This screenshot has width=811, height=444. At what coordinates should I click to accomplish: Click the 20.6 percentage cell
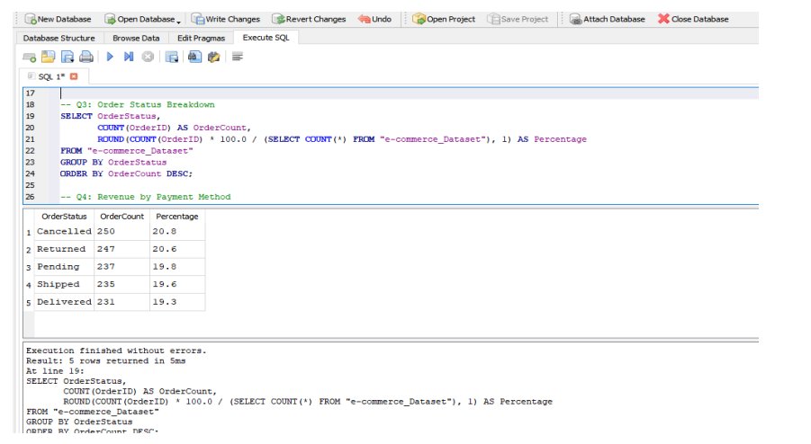tap(177, 249)
